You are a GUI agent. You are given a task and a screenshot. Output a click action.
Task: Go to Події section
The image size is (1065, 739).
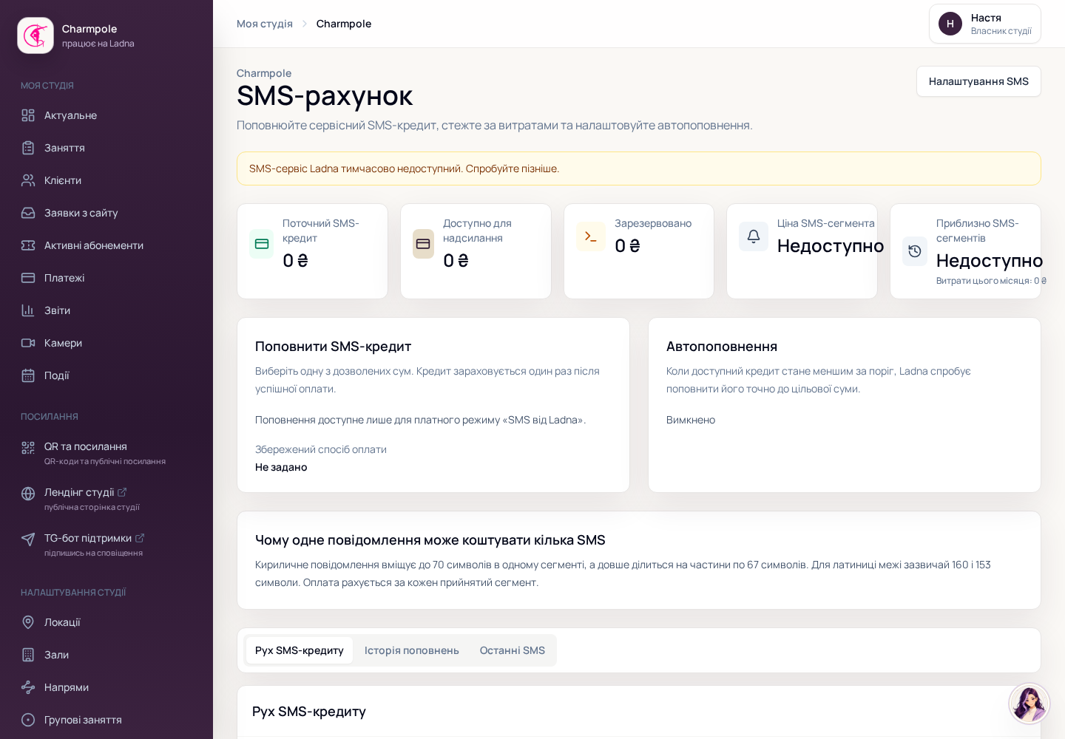(106, 375)
